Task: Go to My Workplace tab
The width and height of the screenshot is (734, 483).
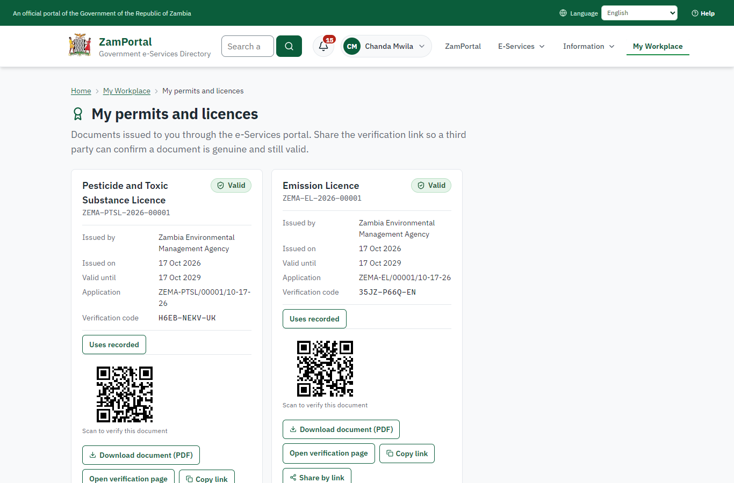Action: point(658,46)
